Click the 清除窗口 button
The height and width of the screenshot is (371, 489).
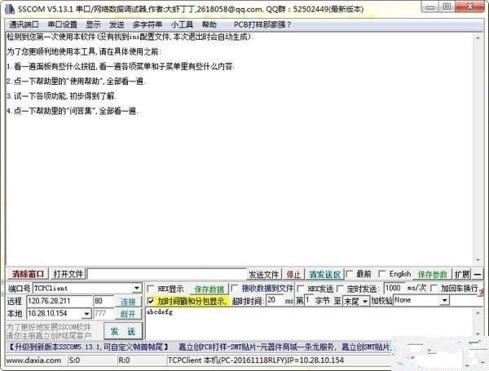(29, 275)
